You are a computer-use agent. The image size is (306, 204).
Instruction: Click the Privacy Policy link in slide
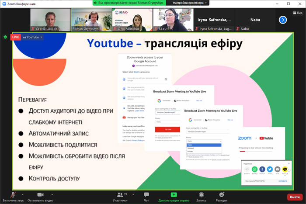pos(137,140)
